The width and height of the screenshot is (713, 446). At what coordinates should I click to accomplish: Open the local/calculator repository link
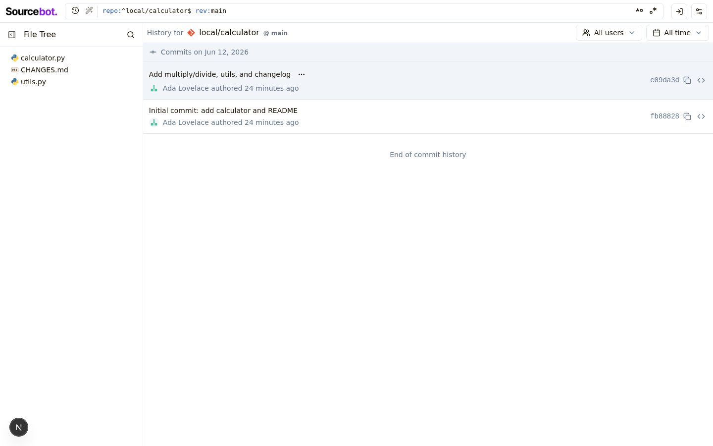[229, 33]
